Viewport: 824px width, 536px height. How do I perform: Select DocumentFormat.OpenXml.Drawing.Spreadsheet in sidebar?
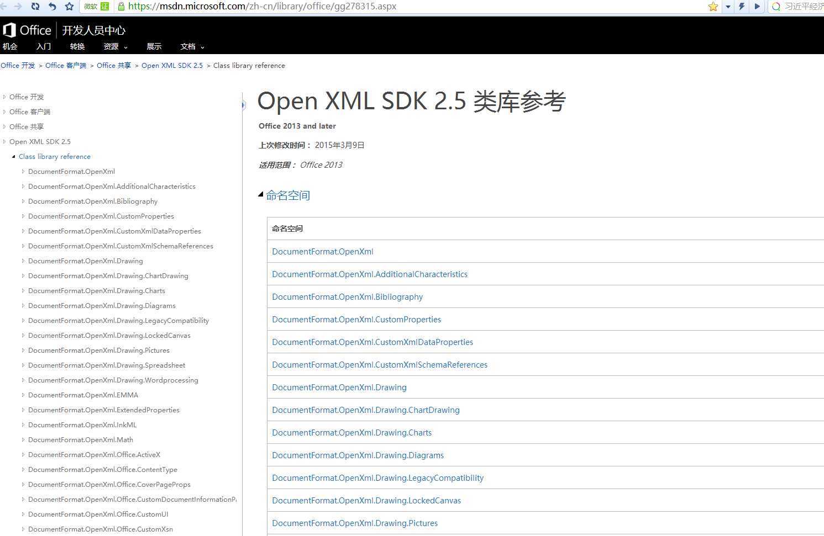pyautogui.click(x=107, y=365)
